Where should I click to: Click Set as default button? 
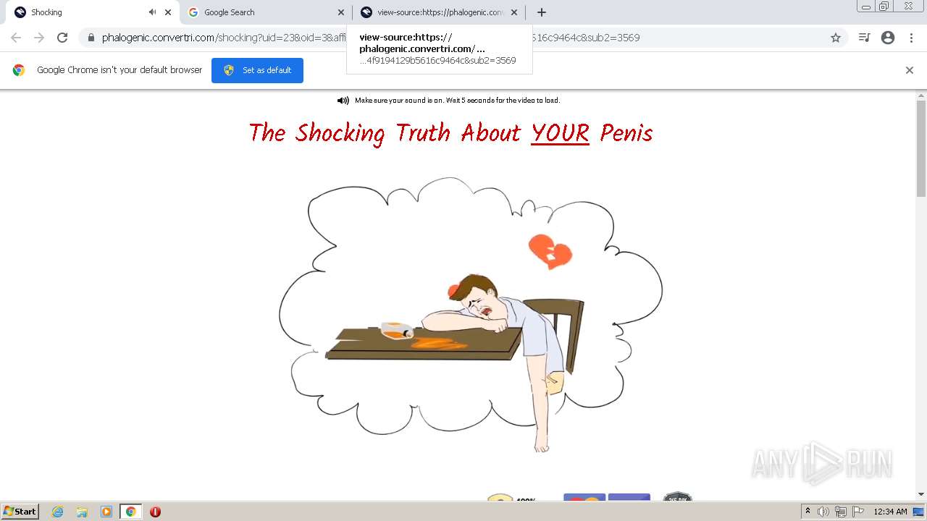(257, 70)
